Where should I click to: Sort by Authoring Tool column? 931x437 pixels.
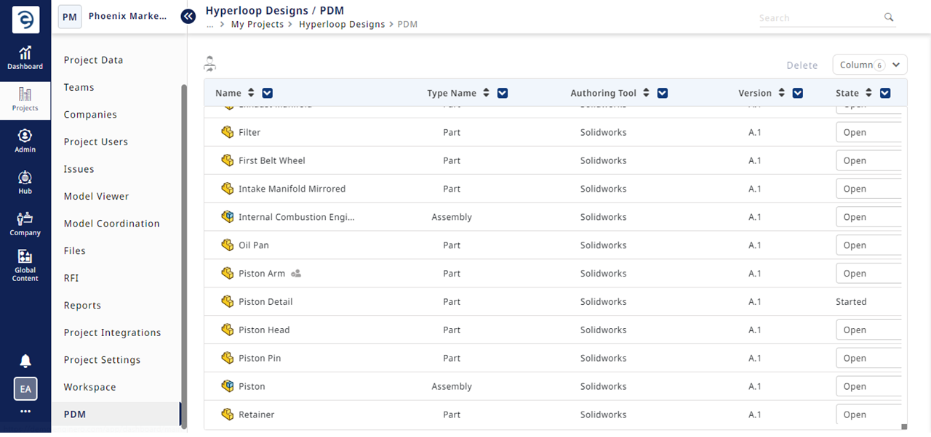click(646, 93)
